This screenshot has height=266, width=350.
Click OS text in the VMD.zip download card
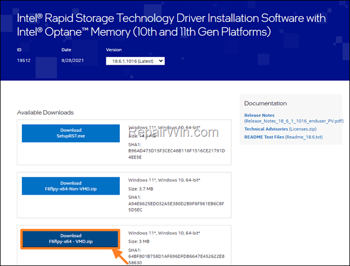(x=164, y=233)
